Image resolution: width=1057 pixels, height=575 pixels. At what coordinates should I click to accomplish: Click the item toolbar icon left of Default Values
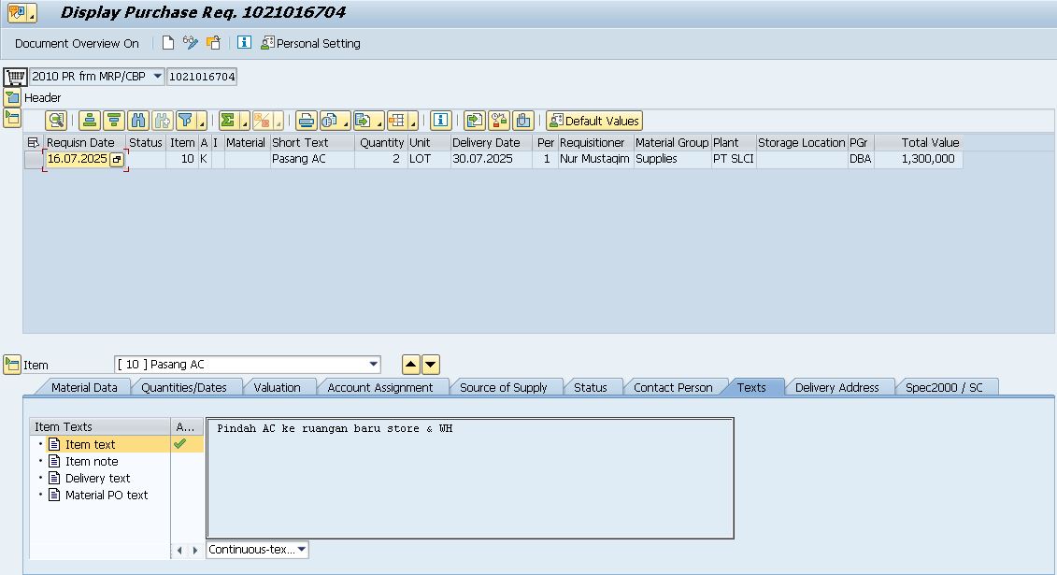[523, 121]
